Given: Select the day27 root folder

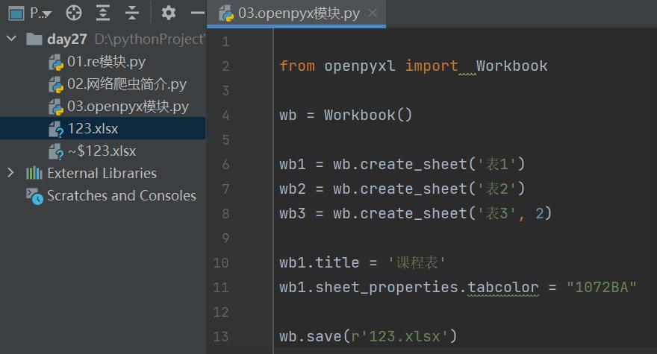Looking at the screenshot, I should point(67,39).
